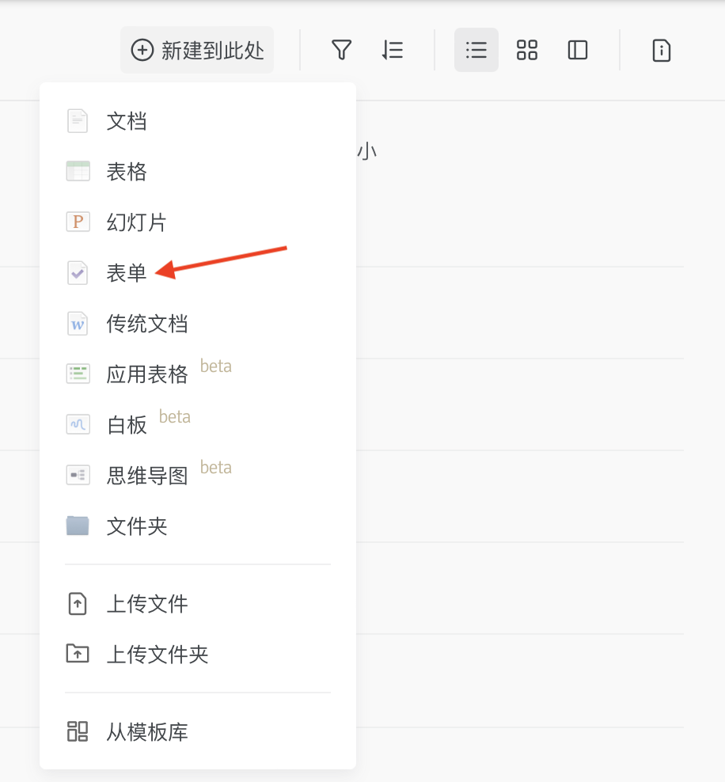
Task: Choose 上传文件夹 to upload a folder
Action: coord(197,655)
